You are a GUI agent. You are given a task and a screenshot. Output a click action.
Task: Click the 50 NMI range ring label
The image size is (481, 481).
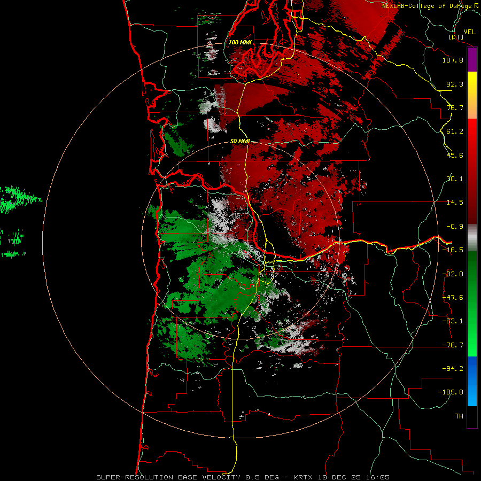240,142
